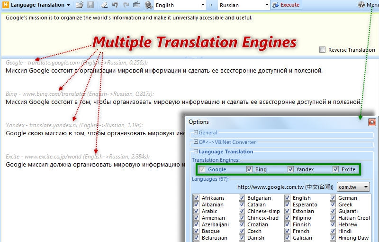Open the Language Translation mode dropdown

pyautogui.click(x=69, y=5)
